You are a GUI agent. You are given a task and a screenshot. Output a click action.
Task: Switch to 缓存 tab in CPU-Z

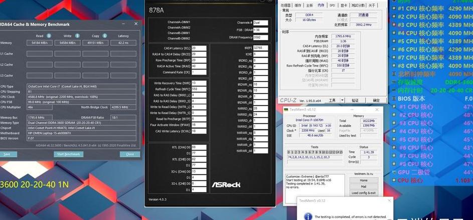coord(298,5)
